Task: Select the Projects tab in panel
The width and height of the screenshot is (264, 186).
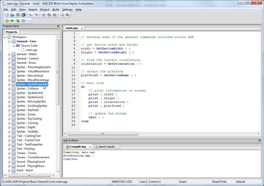Action: tap(12, 32)
